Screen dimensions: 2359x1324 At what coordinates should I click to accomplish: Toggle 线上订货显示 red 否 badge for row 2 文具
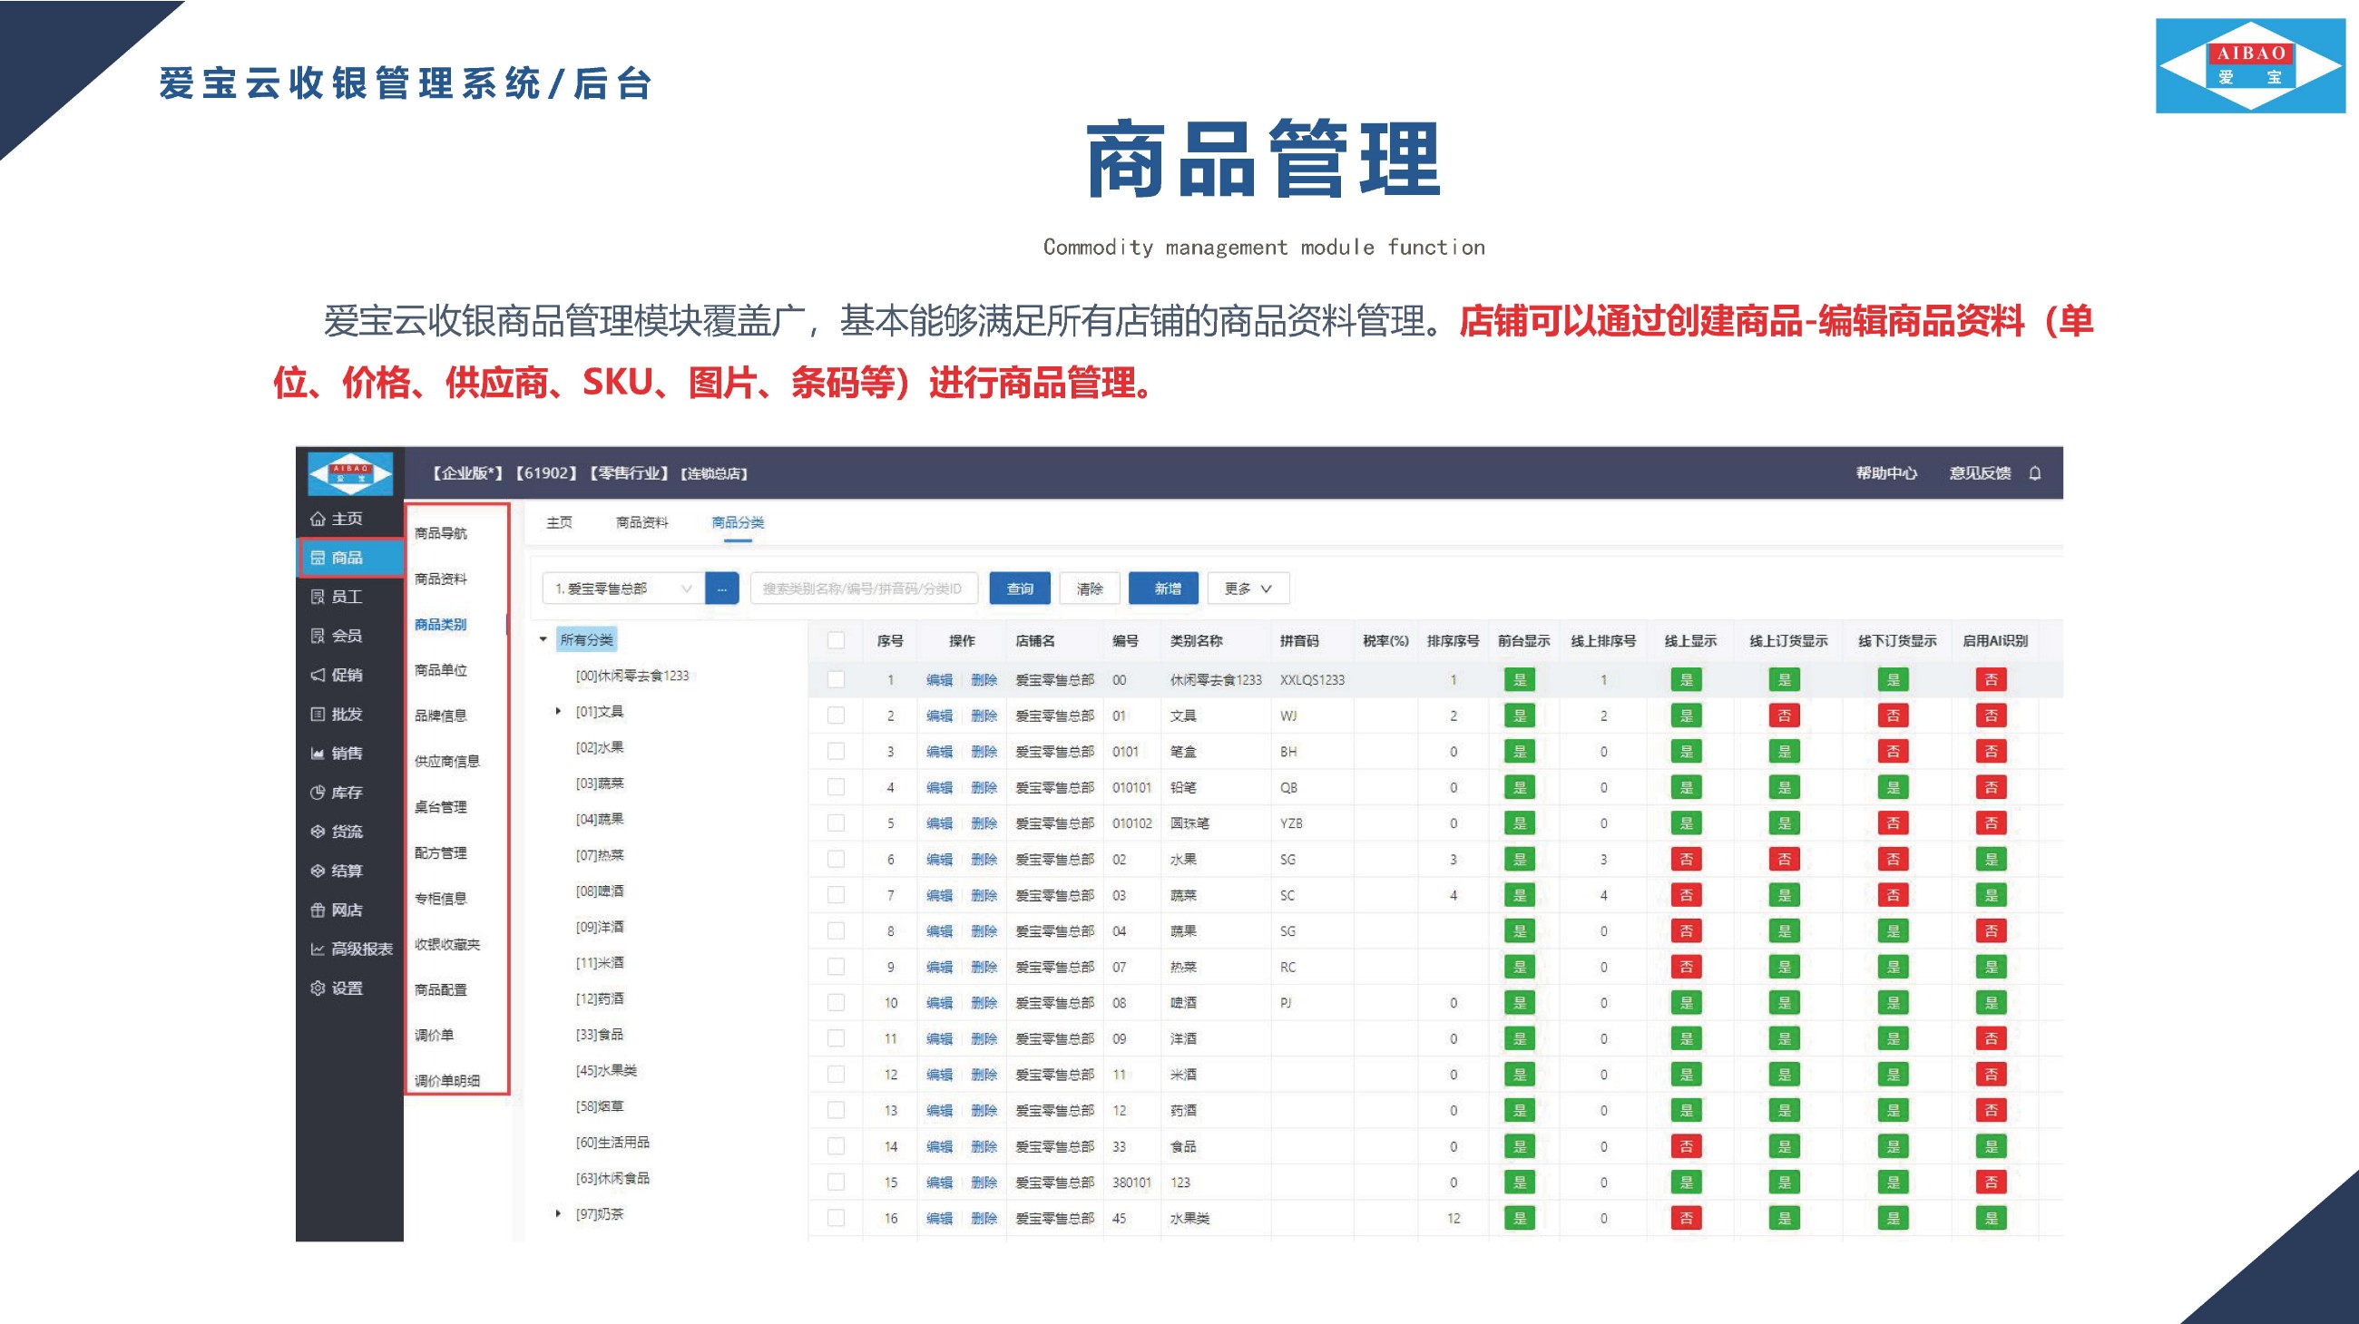tap(1784, 716)
